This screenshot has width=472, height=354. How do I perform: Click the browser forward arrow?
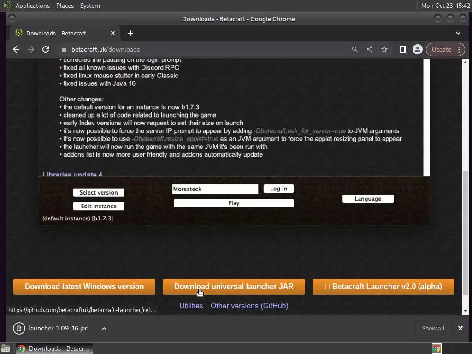(31, 49)
